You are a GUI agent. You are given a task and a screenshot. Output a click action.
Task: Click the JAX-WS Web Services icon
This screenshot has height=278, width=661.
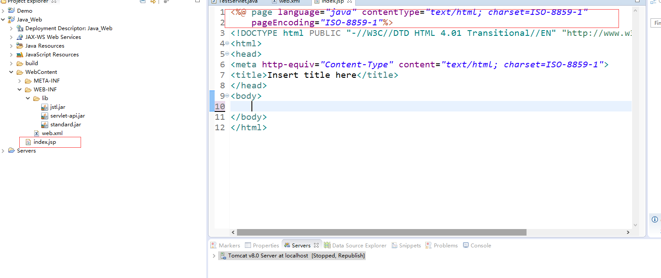coord(20,37)
